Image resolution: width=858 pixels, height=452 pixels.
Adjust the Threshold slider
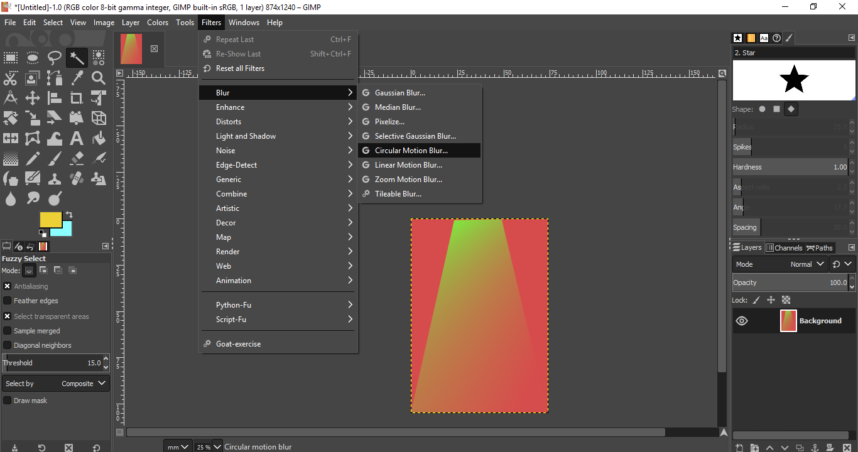click(x=52, y=363)
